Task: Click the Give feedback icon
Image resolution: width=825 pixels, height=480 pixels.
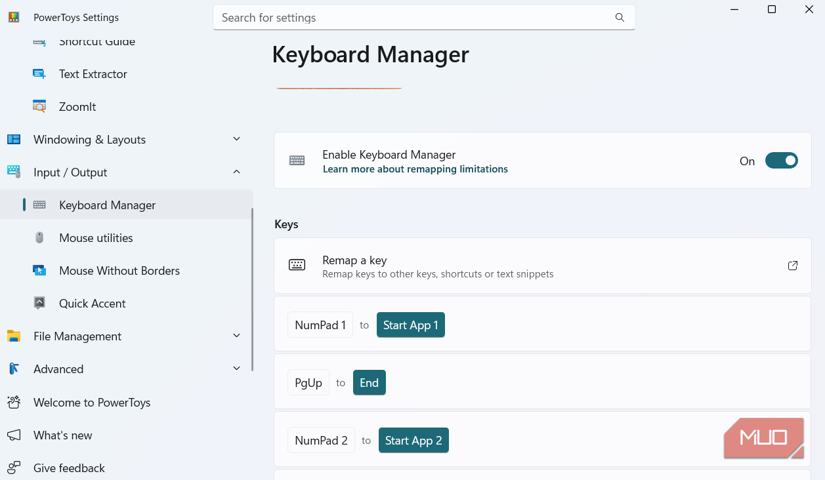Action: pos(14,468)
